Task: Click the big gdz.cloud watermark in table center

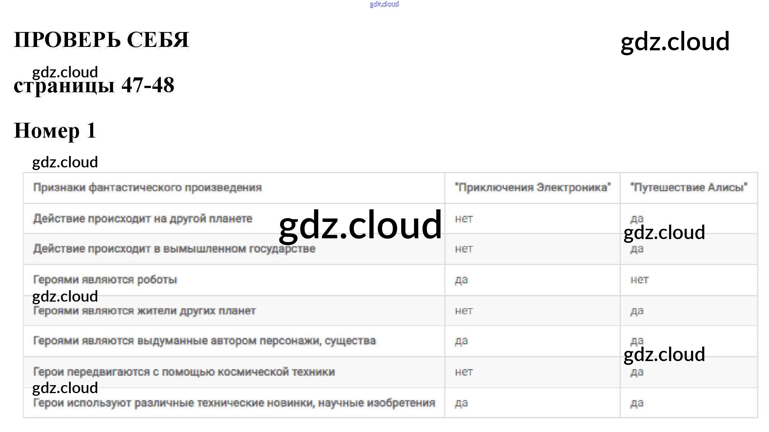Action: pos(360,225)
